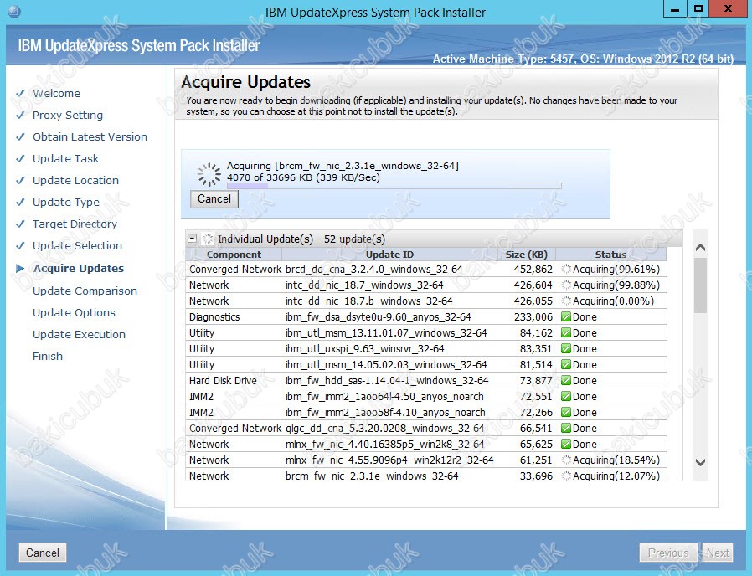Click the Diagnostics component cell
Screen dimensions: 752x576
point(214,317)
